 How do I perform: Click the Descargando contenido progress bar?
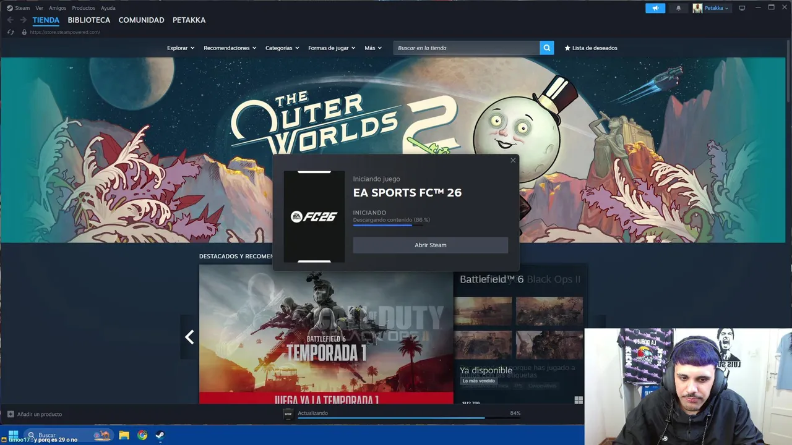(388, 225)
